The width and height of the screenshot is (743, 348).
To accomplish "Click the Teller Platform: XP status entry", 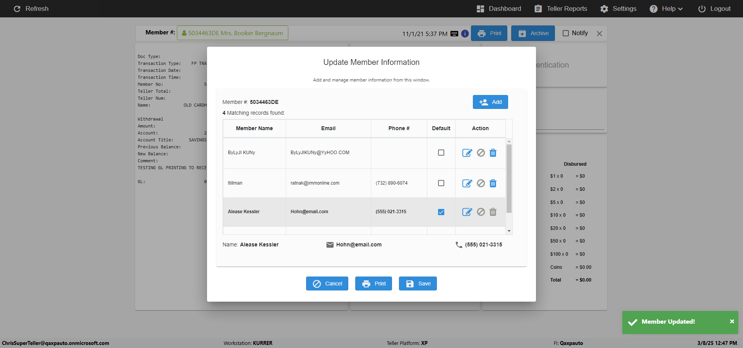I will [407, 343].
